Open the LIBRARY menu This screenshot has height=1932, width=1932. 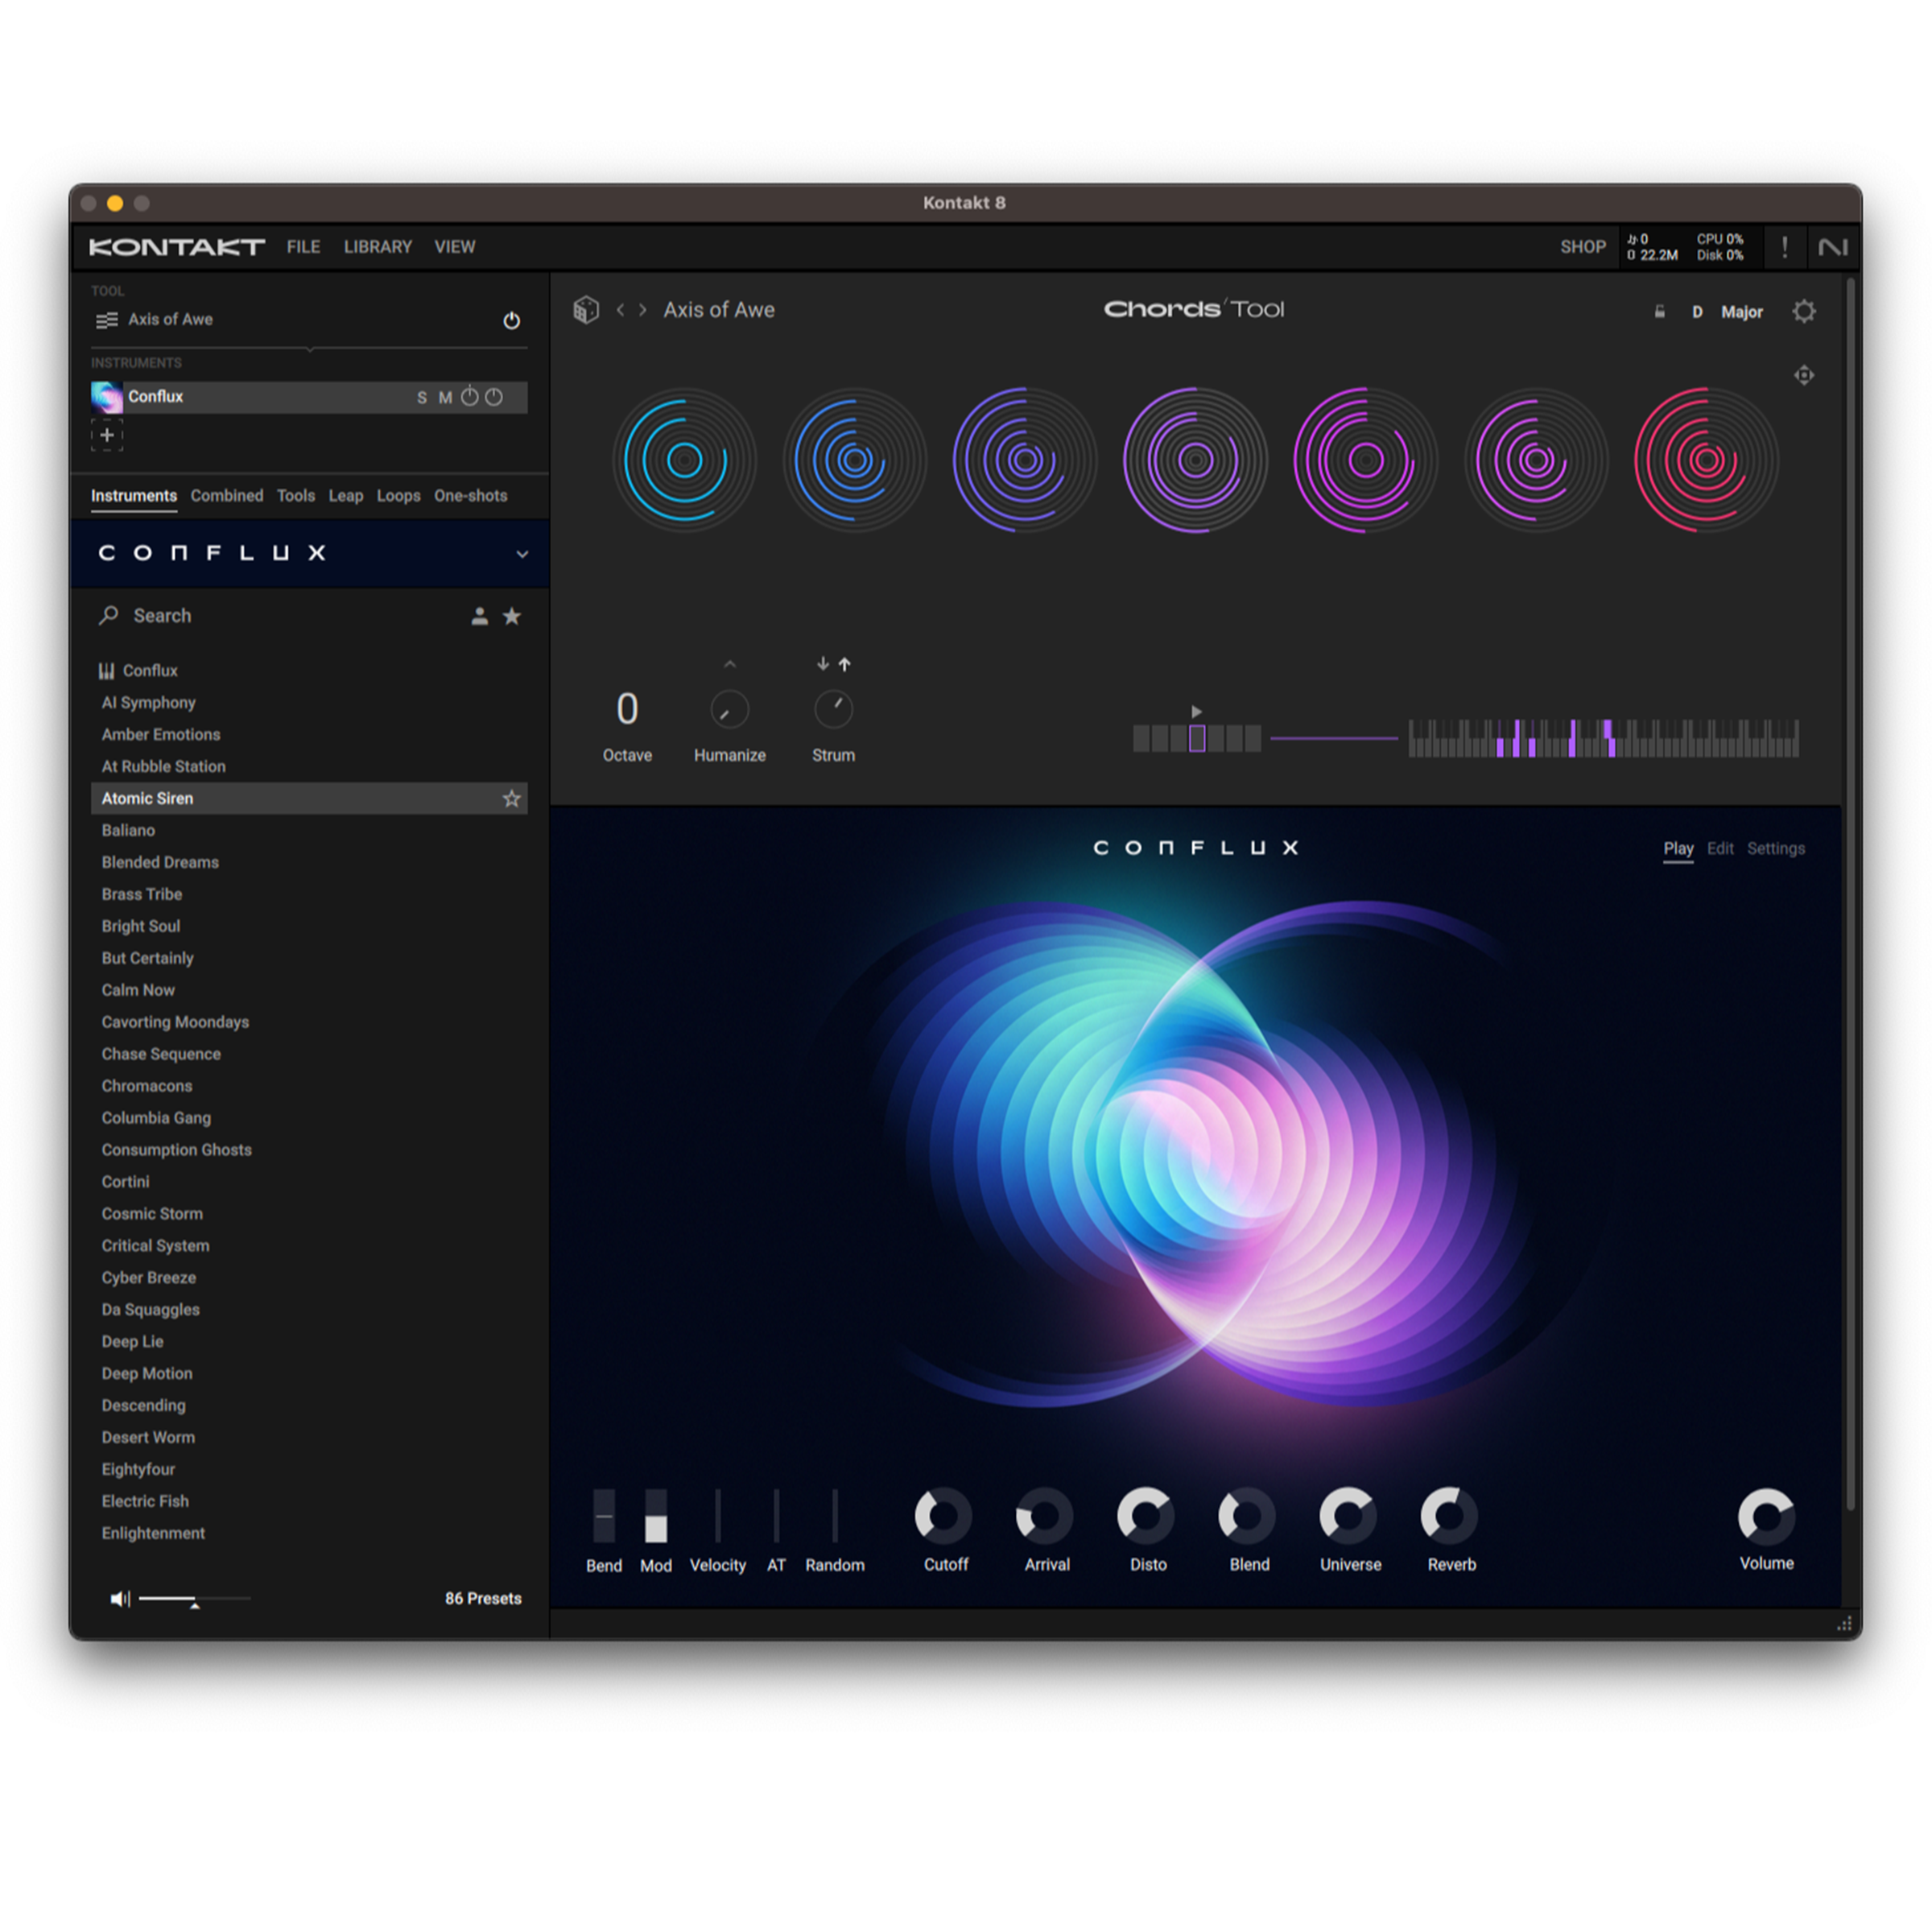pyautogui.click(x=377, y=247)
